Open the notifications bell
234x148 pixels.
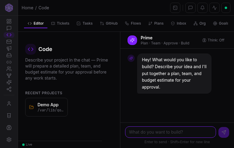point(202,8)
